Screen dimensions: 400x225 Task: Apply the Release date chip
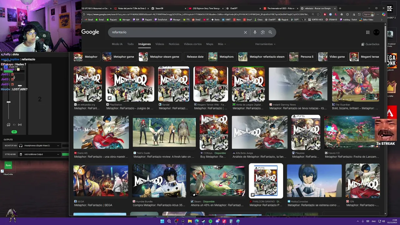click(x=195, y=57)
